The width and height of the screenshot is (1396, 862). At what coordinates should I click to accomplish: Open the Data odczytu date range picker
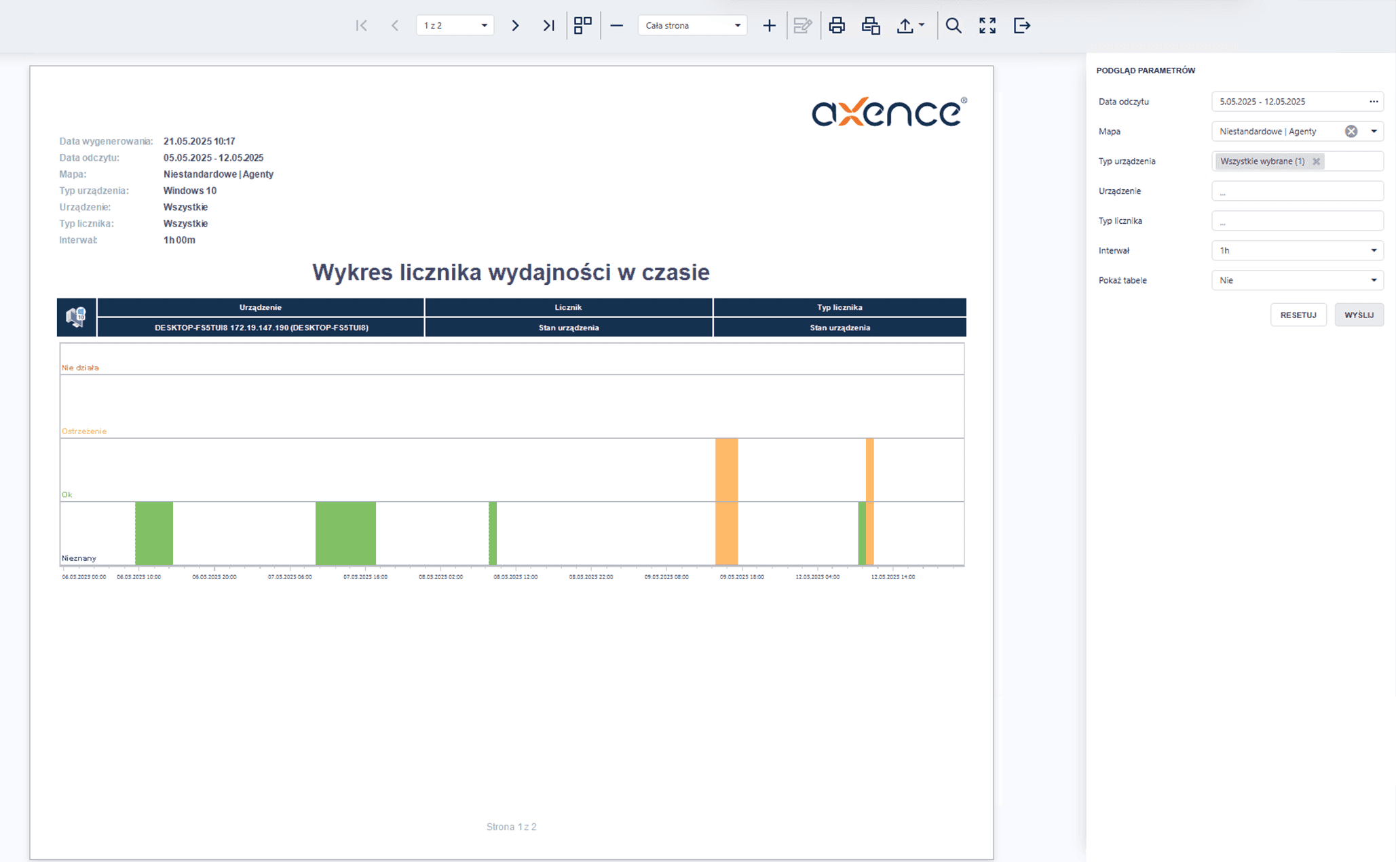[x=1374, y=102]
